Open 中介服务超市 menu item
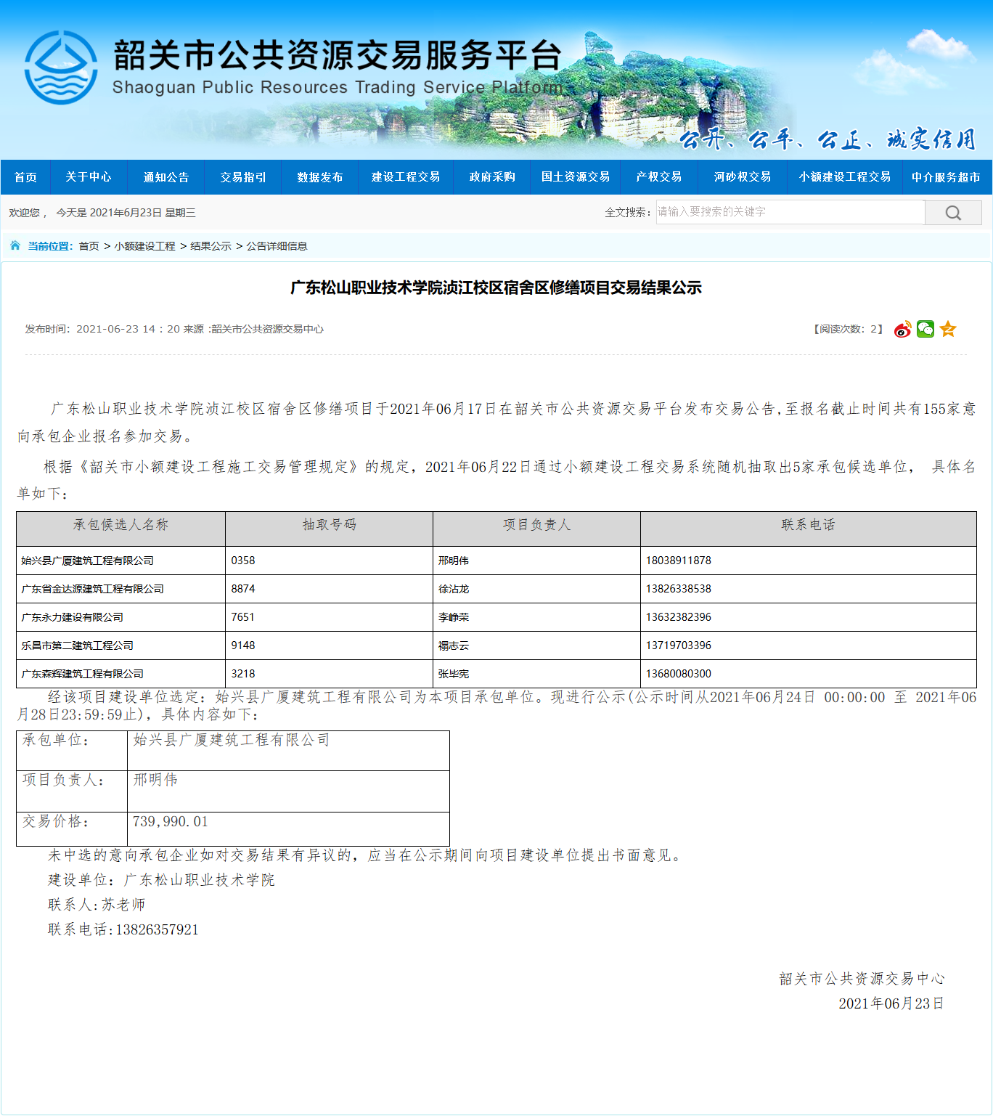993x1116 pixels. 946,177
